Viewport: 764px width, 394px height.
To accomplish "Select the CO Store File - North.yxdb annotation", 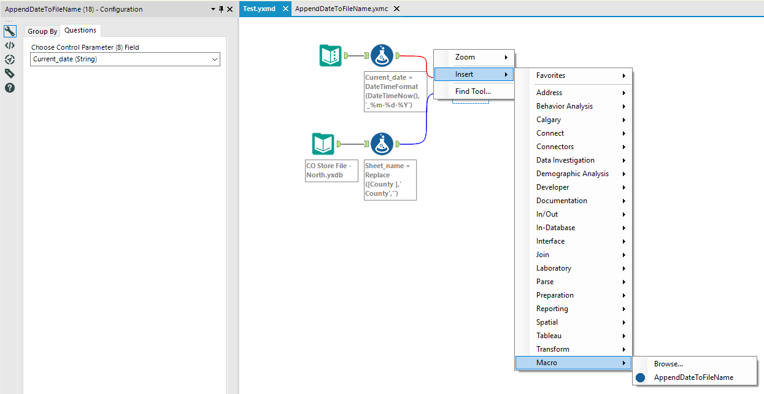I will pos(331,171).
